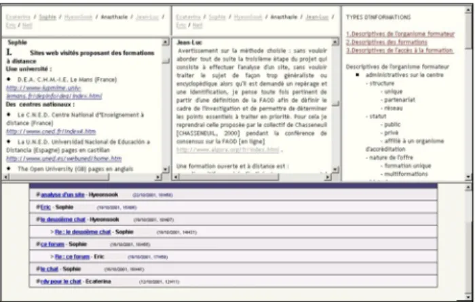Screen dimensions: 475x302
Task: Open Neil link in middle frame header
Action: [x=197, y=26]
